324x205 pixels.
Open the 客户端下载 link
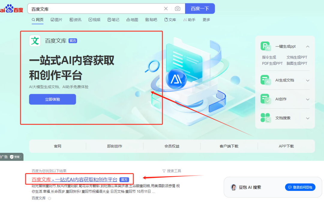coord(229,146)
